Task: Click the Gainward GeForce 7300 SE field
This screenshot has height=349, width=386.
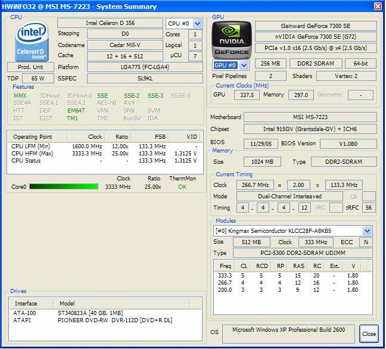Action: 316,26
